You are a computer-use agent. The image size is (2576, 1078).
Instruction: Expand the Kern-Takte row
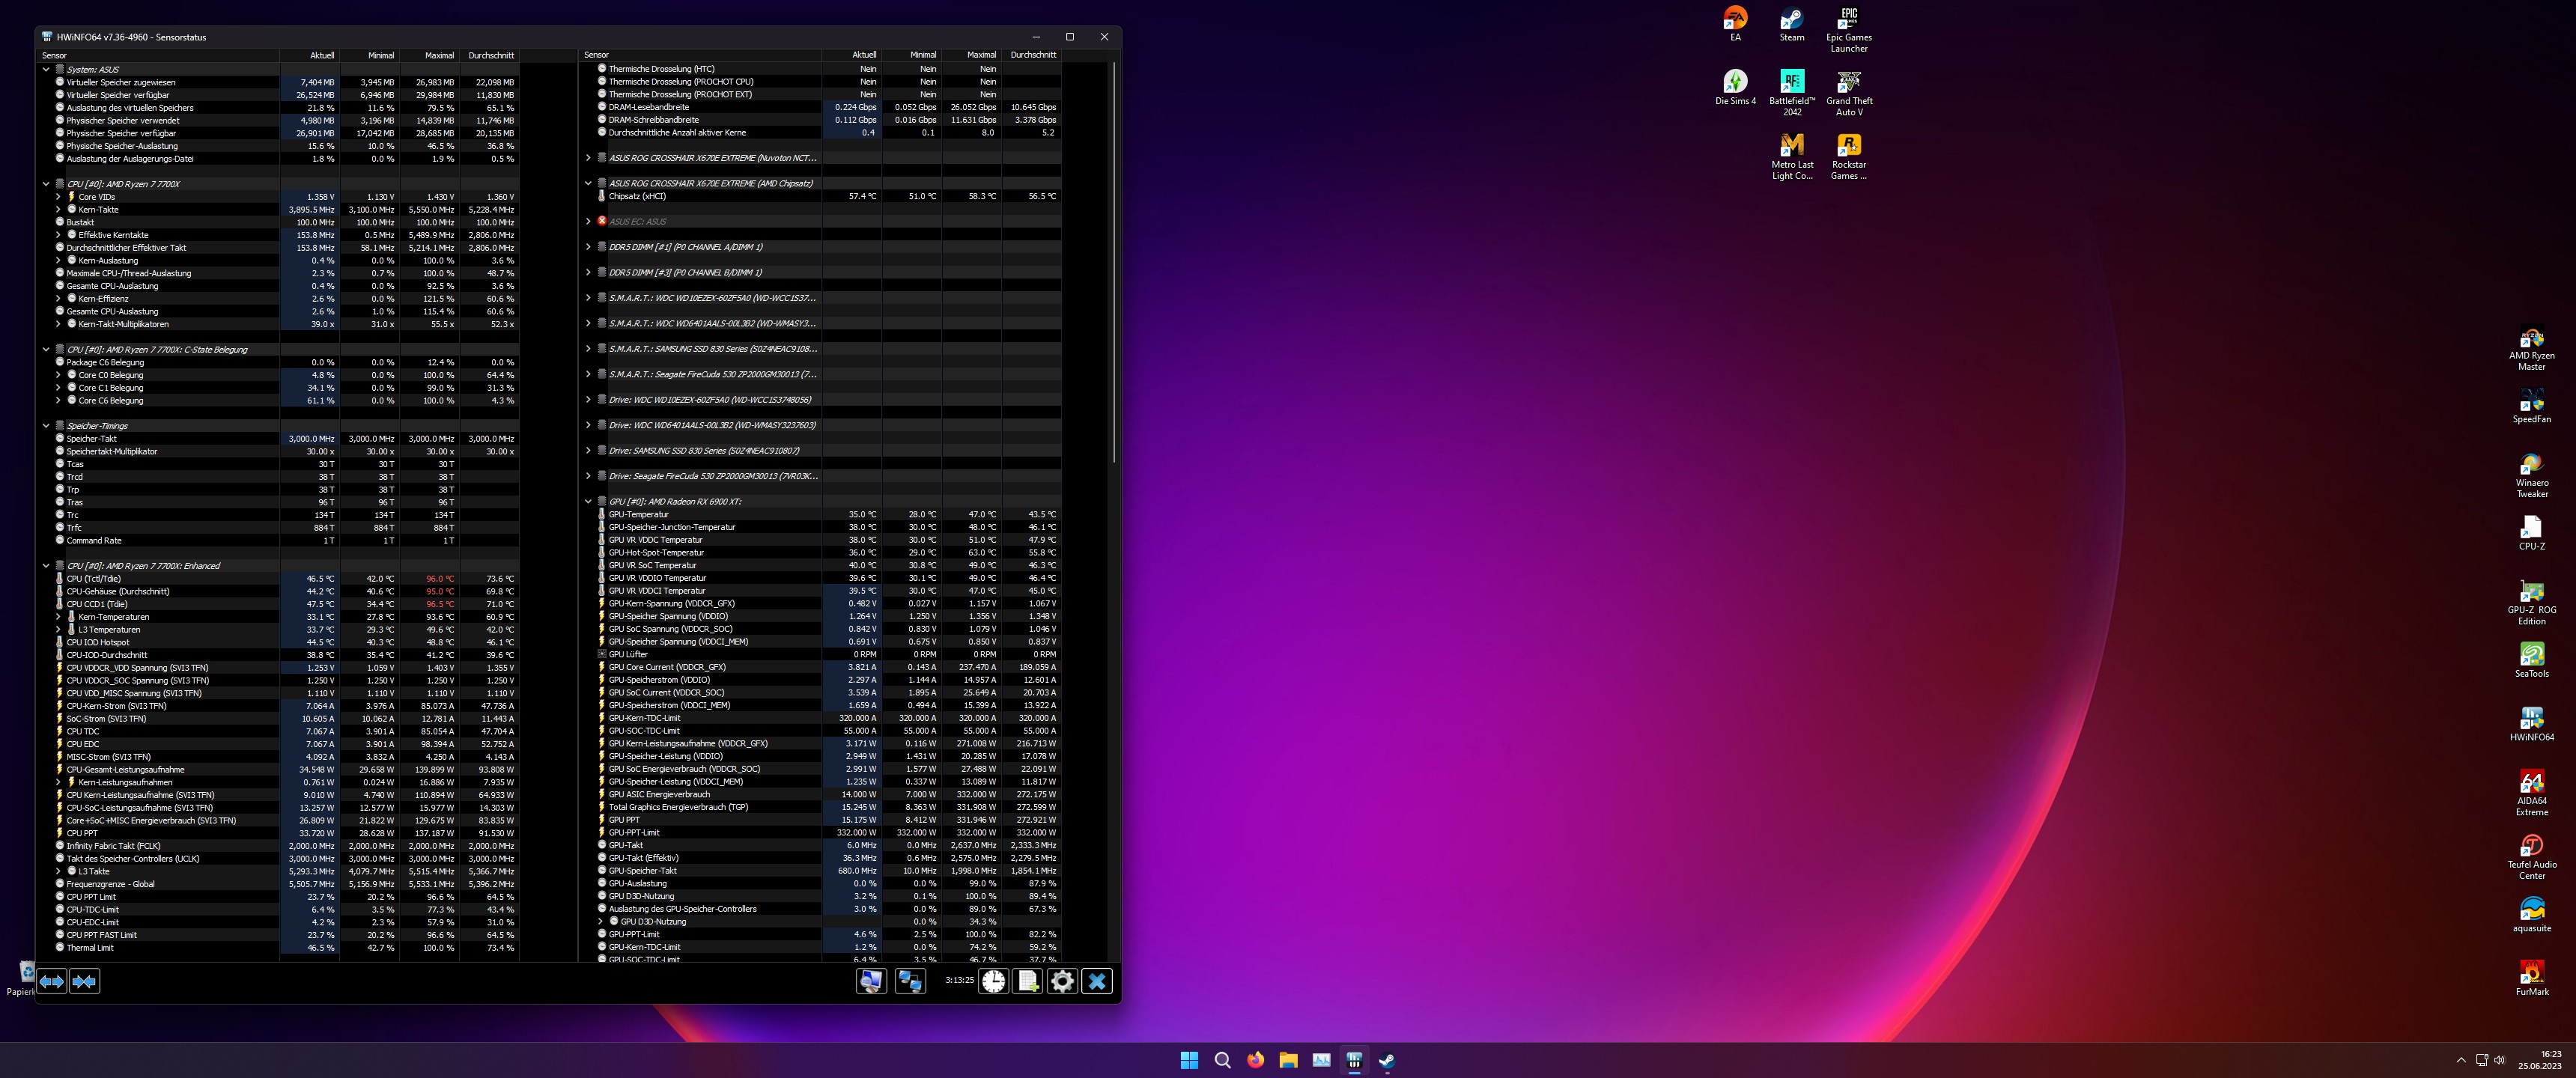pyautogui.click(x=58, y=210)
